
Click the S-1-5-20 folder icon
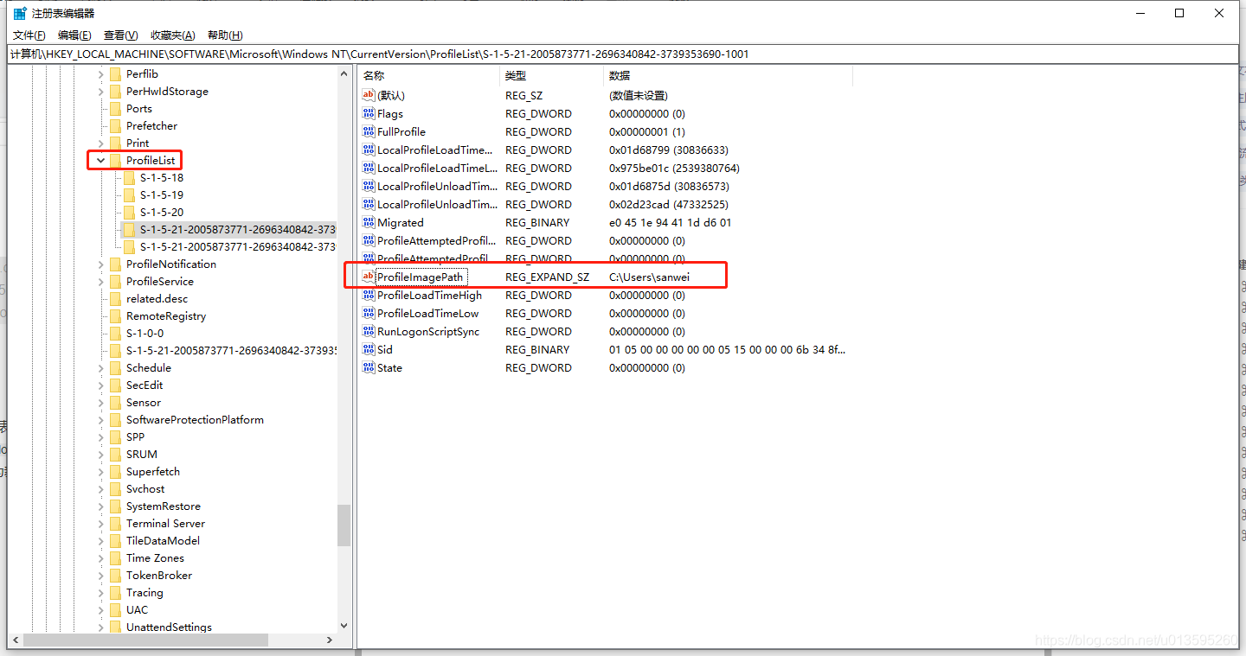pos(129,212)
